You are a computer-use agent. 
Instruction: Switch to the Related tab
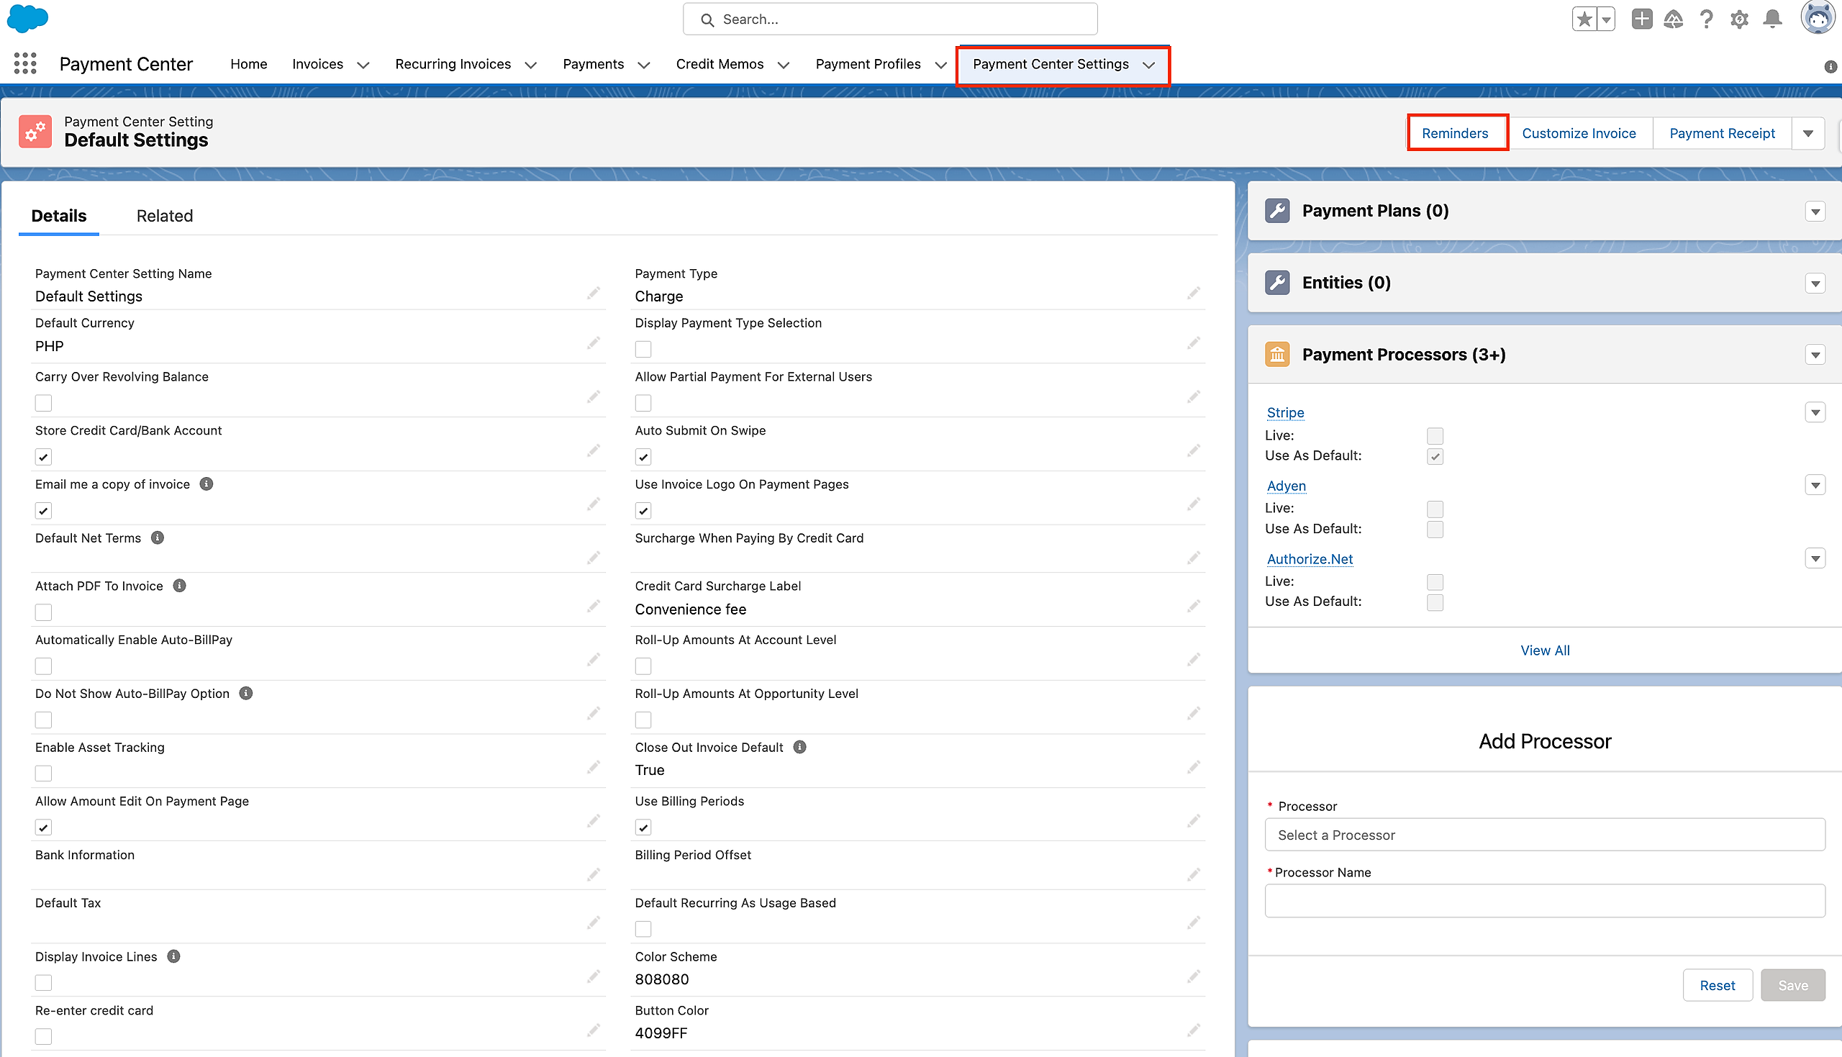(165, 216)
